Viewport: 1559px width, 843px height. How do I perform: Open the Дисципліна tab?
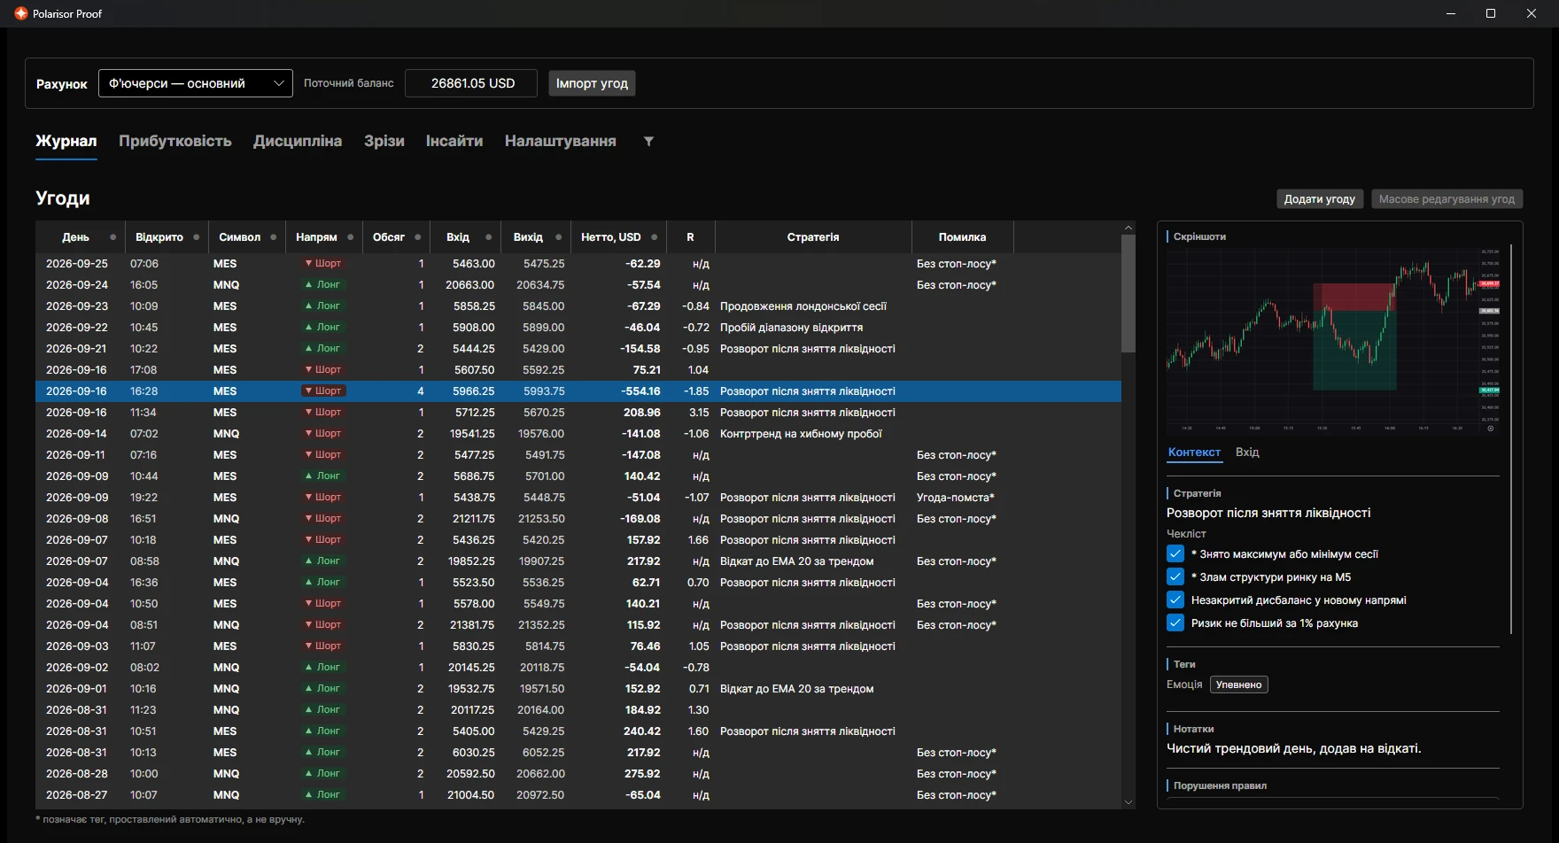point(298,142)
